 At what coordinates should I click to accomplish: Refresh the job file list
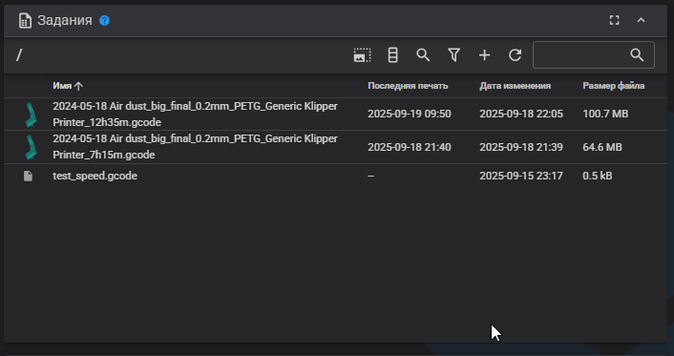515,55
